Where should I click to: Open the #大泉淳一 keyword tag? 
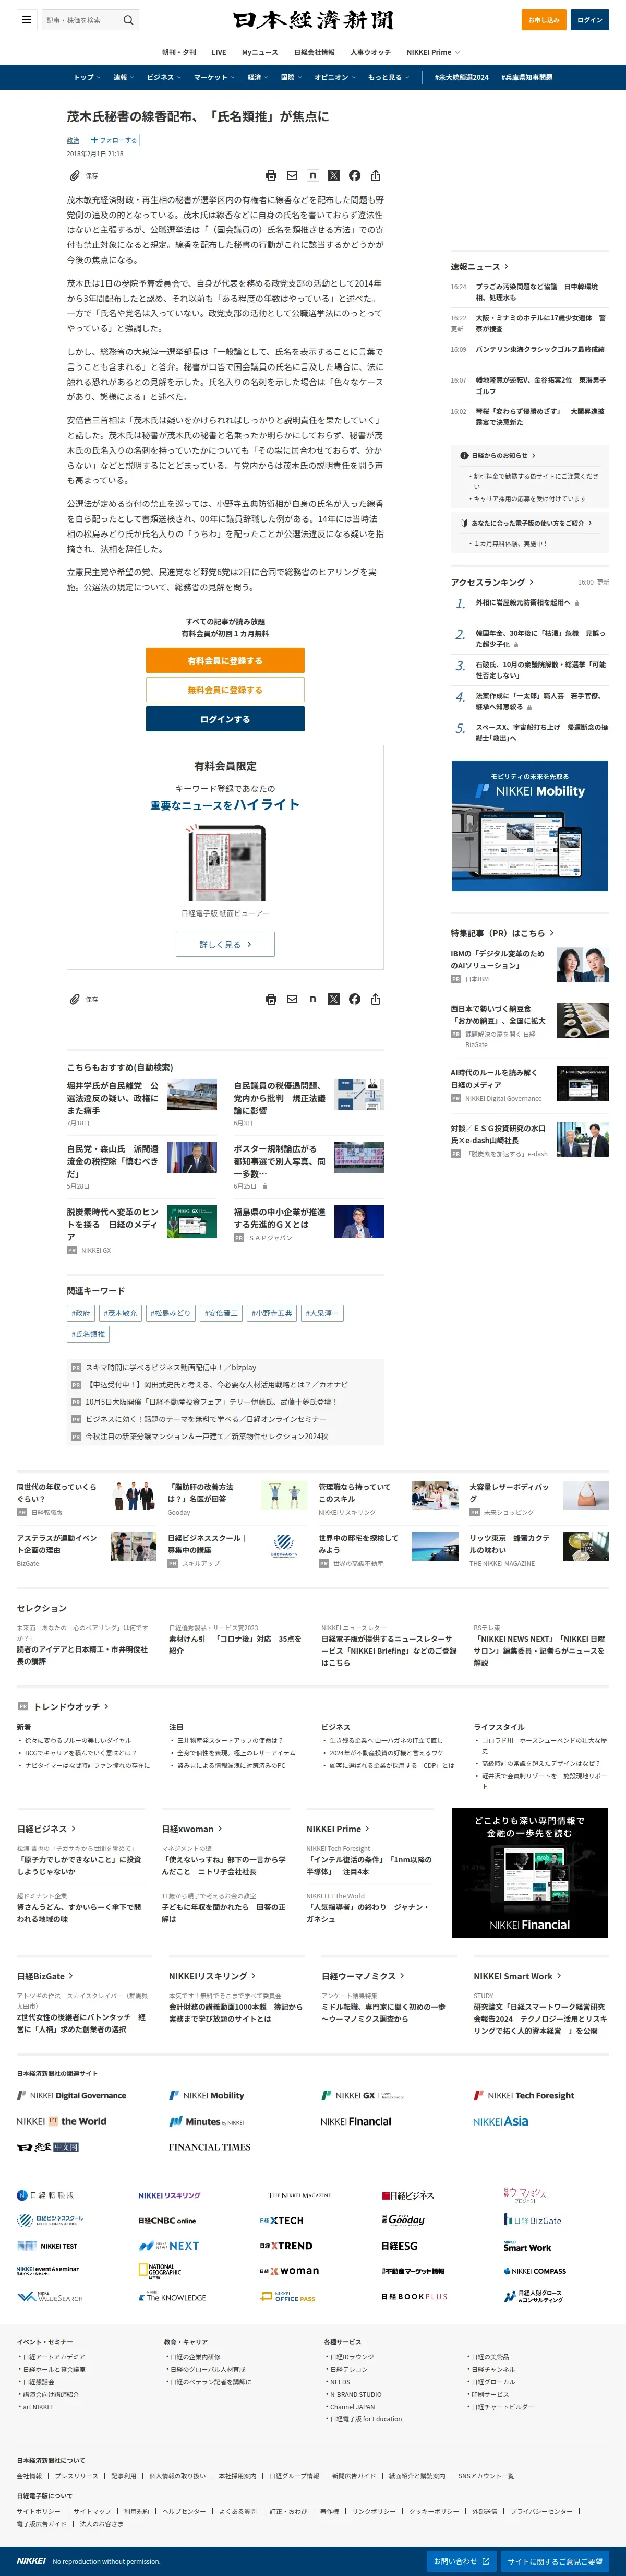pyautogui.click(x=323, y=1313)
